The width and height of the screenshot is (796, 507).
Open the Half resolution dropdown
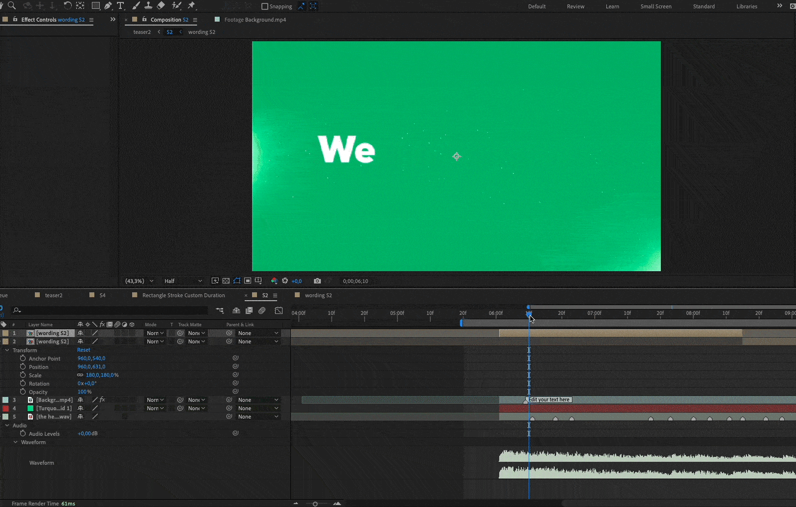coord(183,281)
